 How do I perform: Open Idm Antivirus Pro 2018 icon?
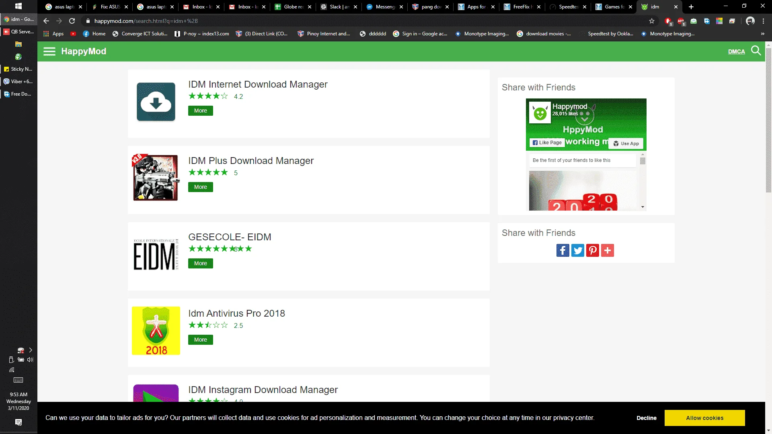[x=156, y=331]
